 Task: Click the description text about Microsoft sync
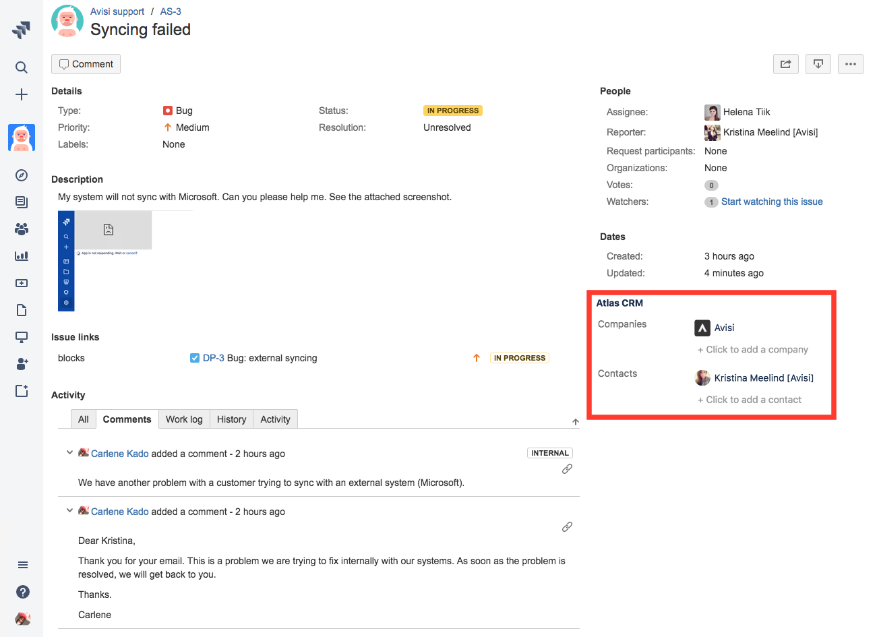(255, 197)
